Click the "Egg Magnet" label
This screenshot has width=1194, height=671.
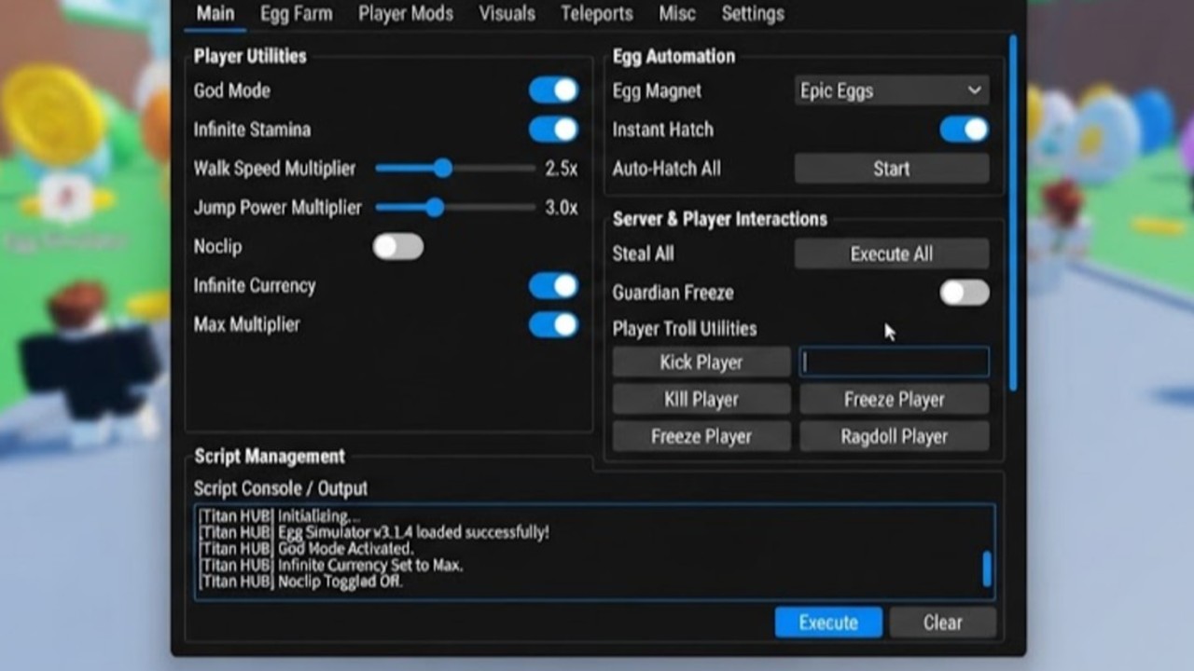[657, 90]
